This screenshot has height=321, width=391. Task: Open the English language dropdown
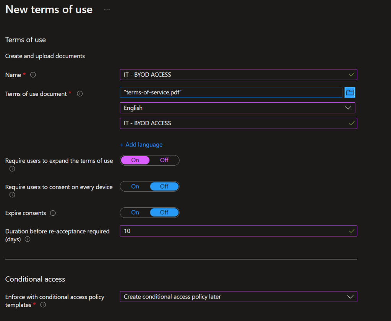tap(237, 108)
